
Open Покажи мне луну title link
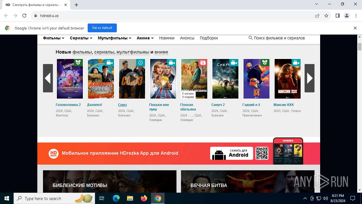coord(159,107)
